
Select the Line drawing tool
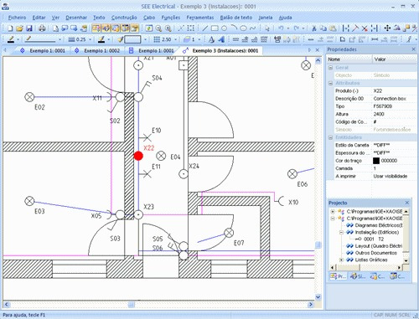tap(205, 28)
